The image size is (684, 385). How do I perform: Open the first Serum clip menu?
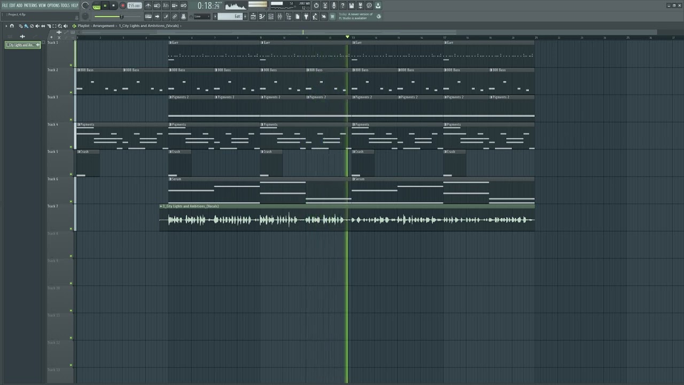pyautogui.click(x=170, y=179)
